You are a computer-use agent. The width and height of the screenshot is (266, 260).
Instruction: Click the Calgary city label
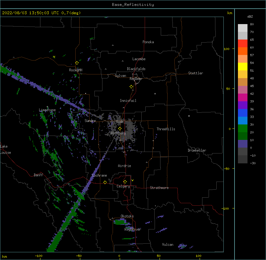[x=123, y=186]
